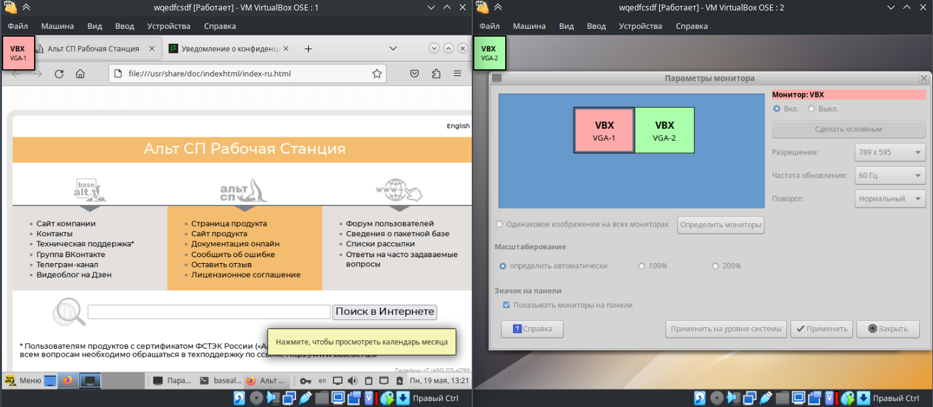Click the key icon in system tray
This screenshot has width=933, height=407.
306,380
